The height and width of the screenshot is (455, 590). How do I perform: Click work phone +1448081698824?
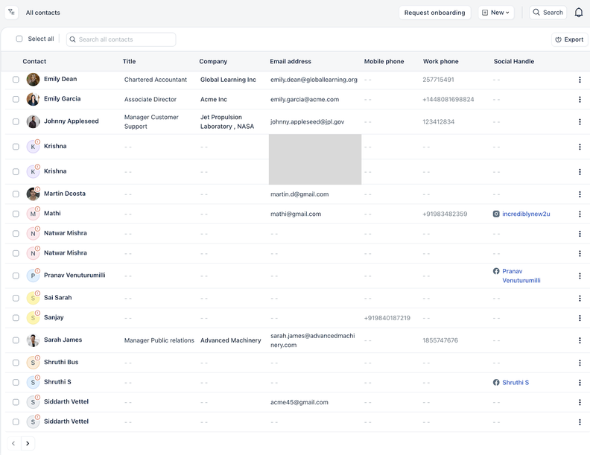448,99
